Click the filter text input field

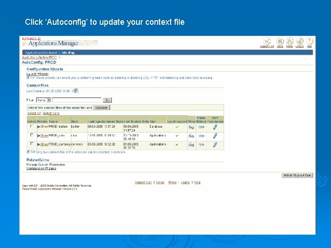77,100
